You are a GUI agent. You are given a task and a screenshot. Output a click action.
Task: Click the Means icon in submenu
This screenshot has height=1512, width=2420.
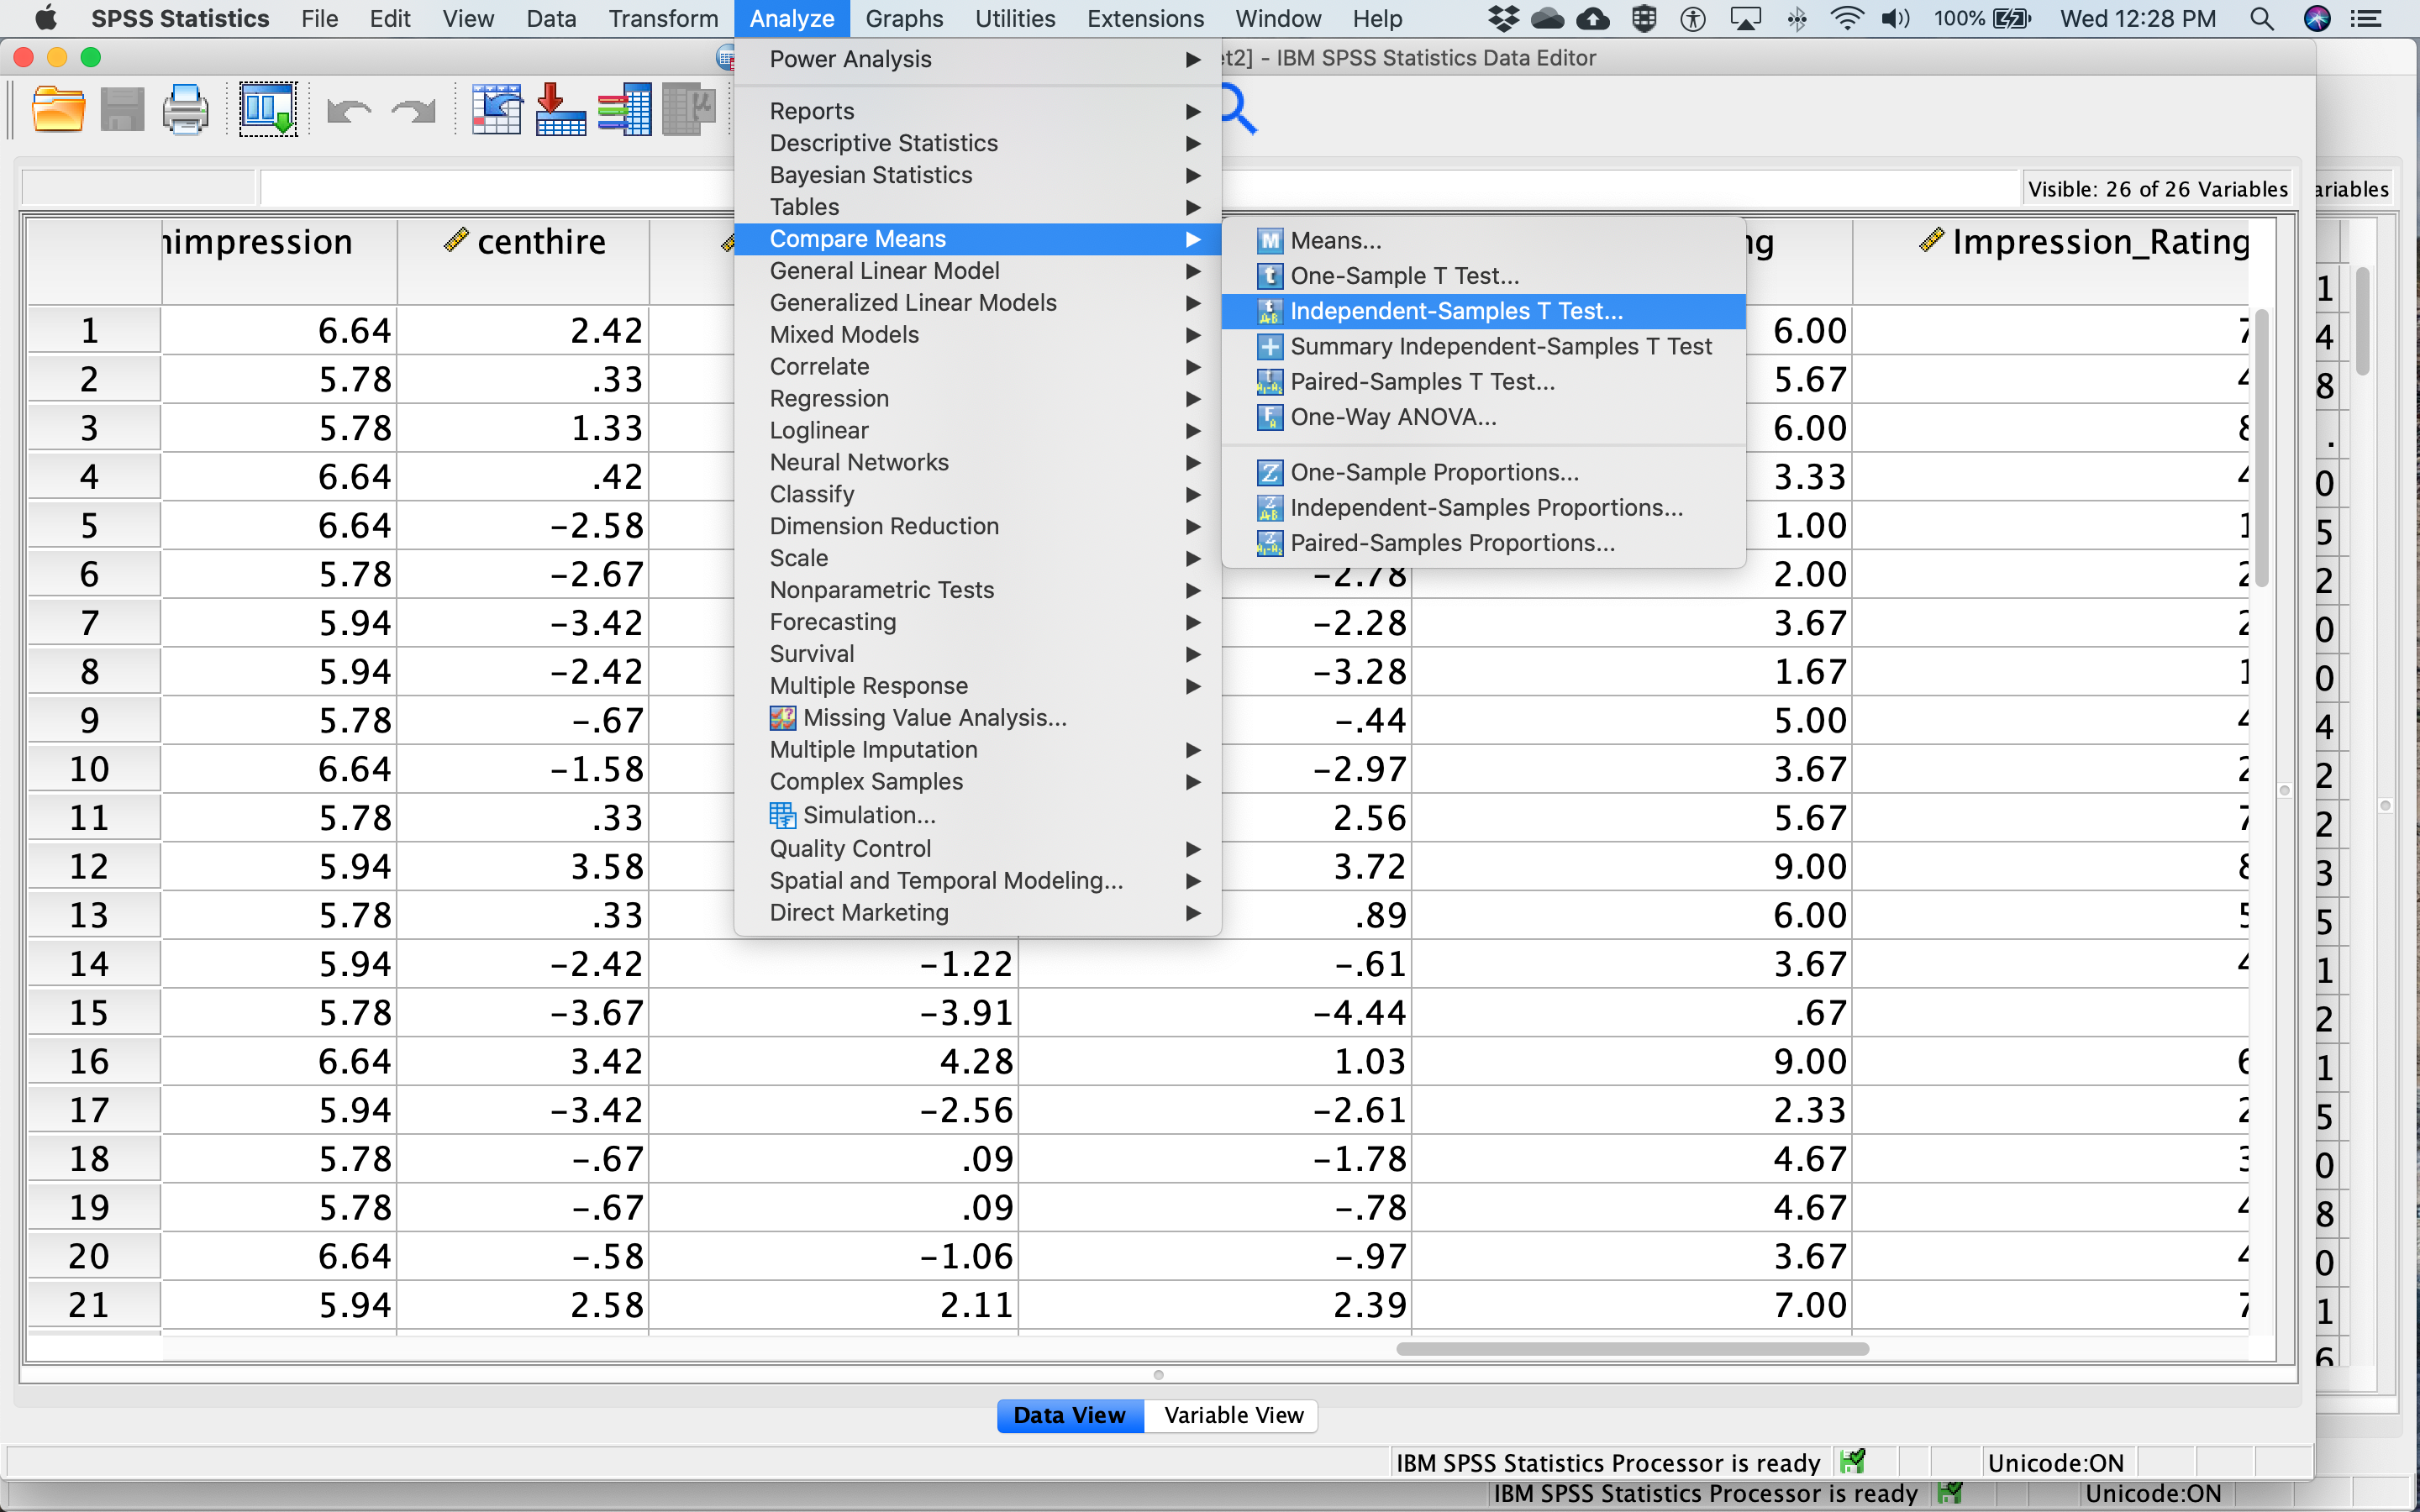(x=1270, y=241)
